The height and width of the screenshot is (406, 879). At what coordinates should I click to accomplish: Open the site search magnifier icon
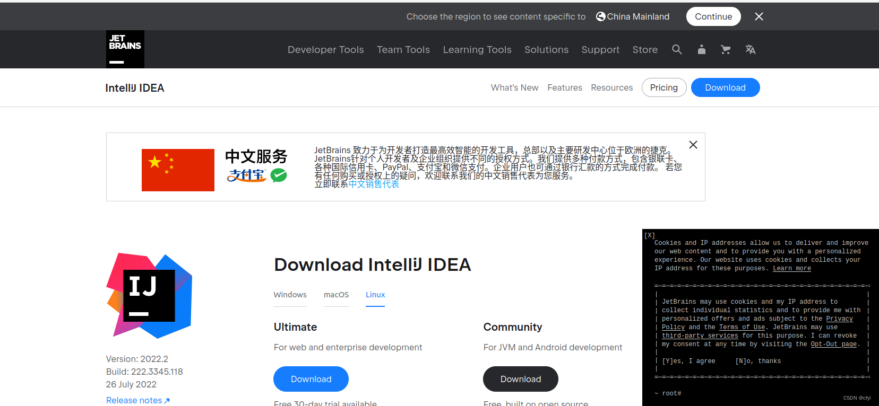[x=677, y=49]
